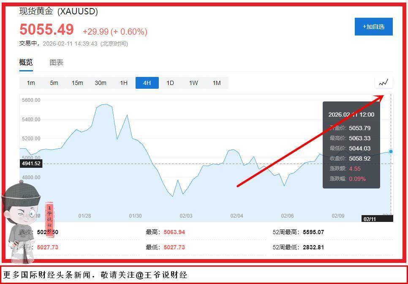Select the 30m timeframe
408x284 pixels.
click(101, 83)
